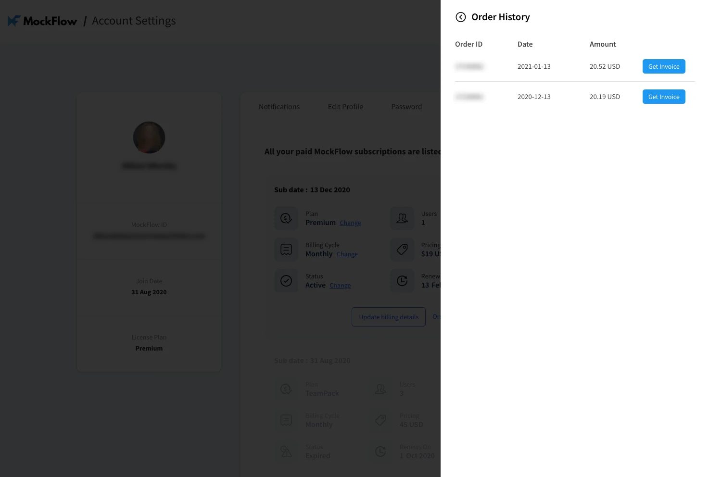Click the Account Settings page title
Viewport: 709px width, 477px height.
tap(134, 21)
